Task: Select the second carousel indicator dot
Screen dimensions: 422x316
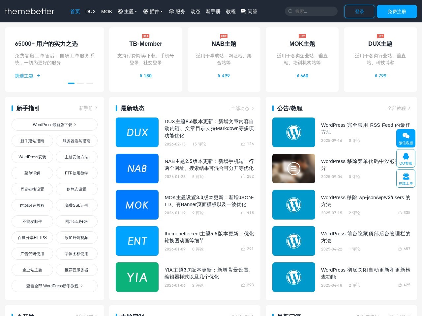Action: (80, 83)
